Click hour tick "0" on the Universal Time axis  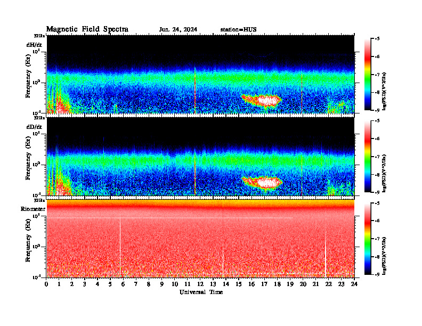[46, 284]
